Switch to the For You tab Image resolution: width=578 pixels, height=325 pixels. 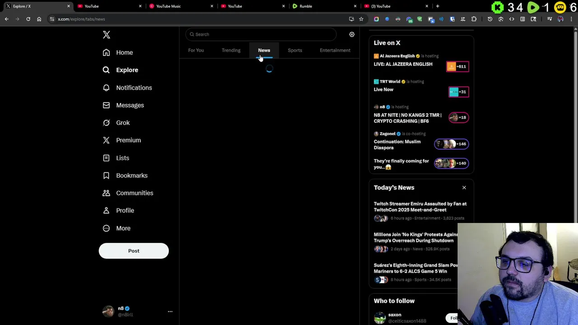[196, 50]
